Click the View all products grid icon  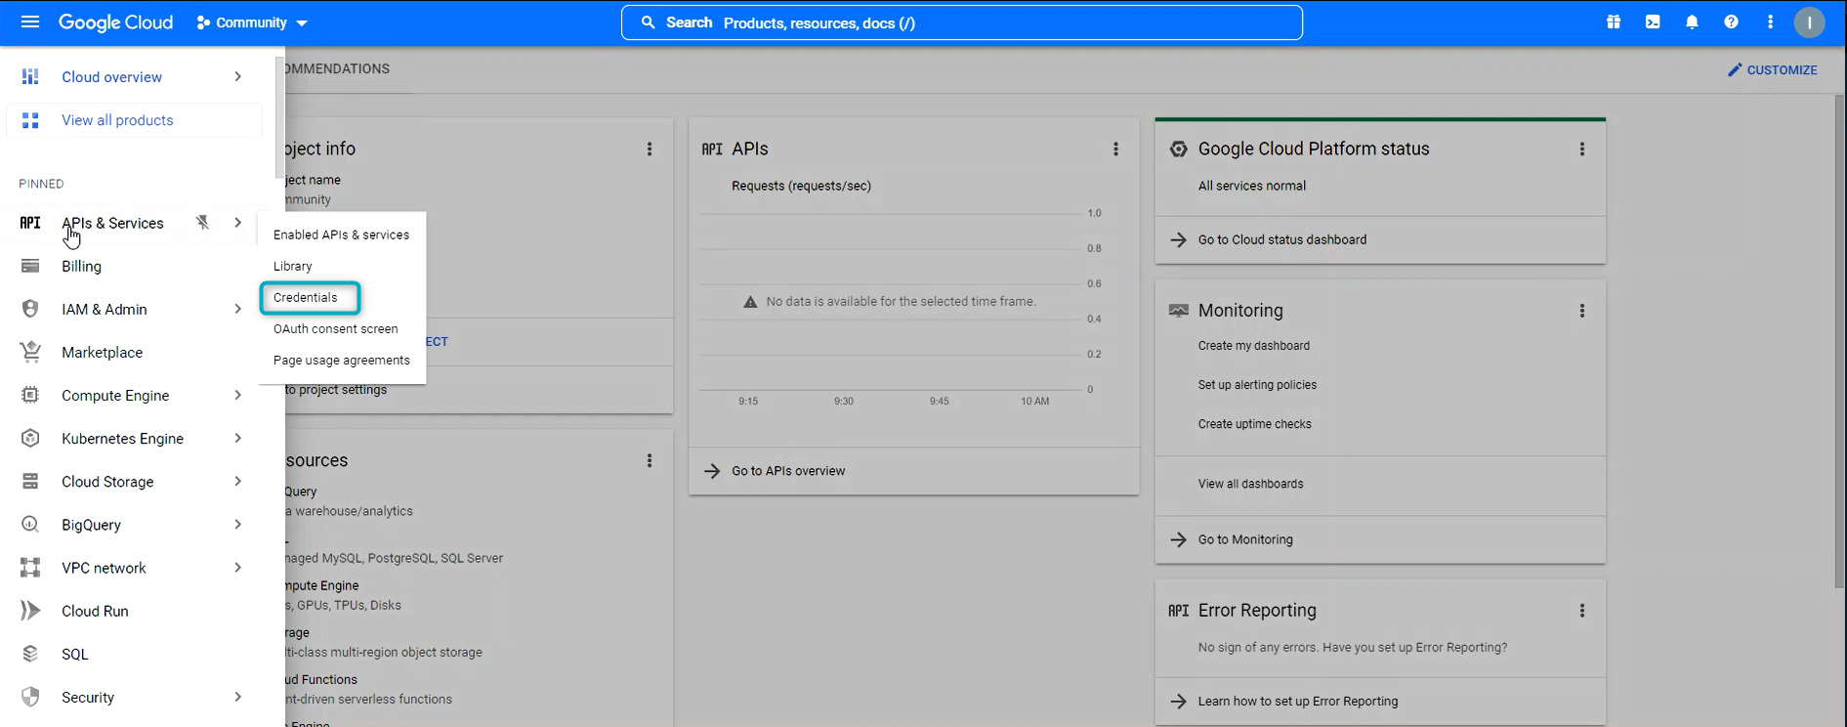pyautogui.click(x=30, y=120)
